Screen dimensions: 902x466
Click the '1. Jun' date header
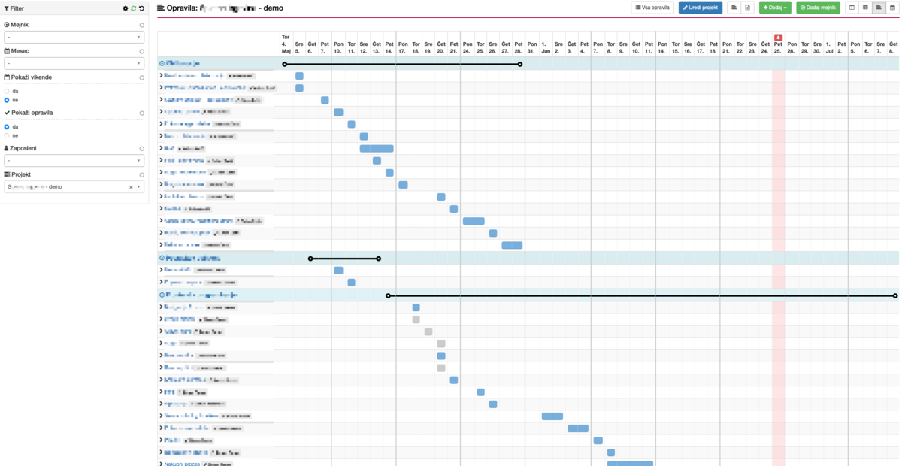546,44
